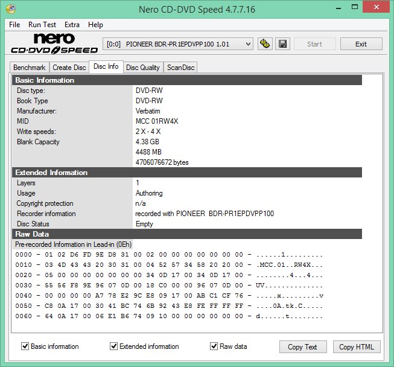Viewport: 394px width, 367px height.
Task: Minimize the Nero window
Action: 338,8
